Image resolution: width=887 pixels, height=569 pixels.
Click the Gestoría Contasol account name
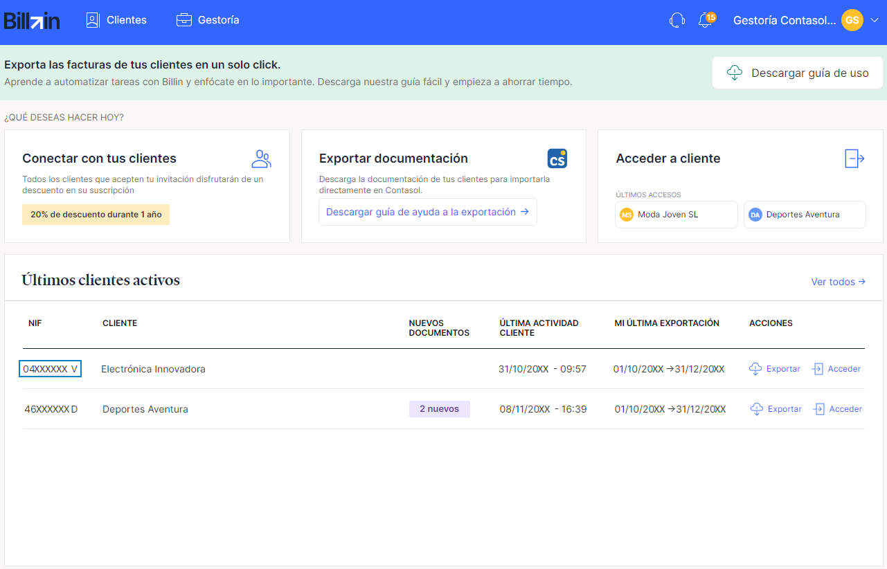tap(785, 21)
